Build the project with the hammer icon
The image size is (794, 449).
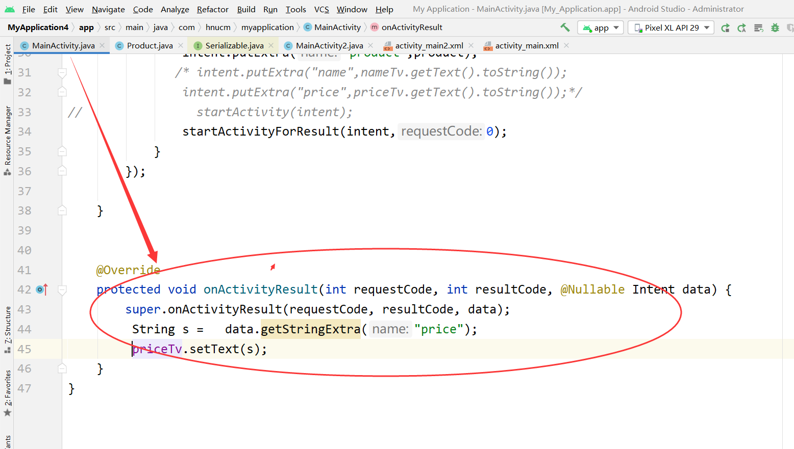pos(564,28)
